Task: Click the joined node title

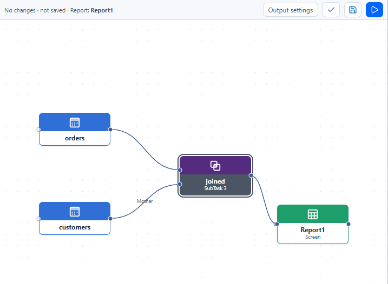Action: point(215,181)
